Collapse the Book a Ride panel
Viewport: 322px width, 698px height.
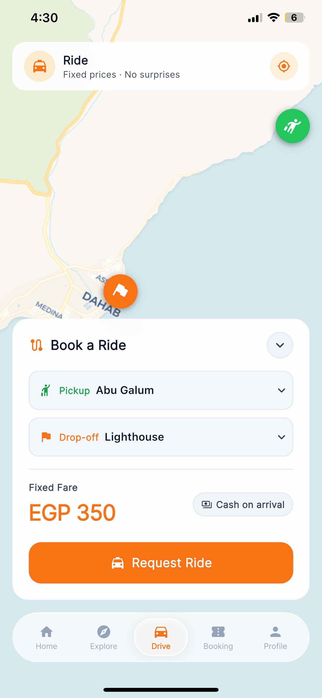(x=280, y=345)
